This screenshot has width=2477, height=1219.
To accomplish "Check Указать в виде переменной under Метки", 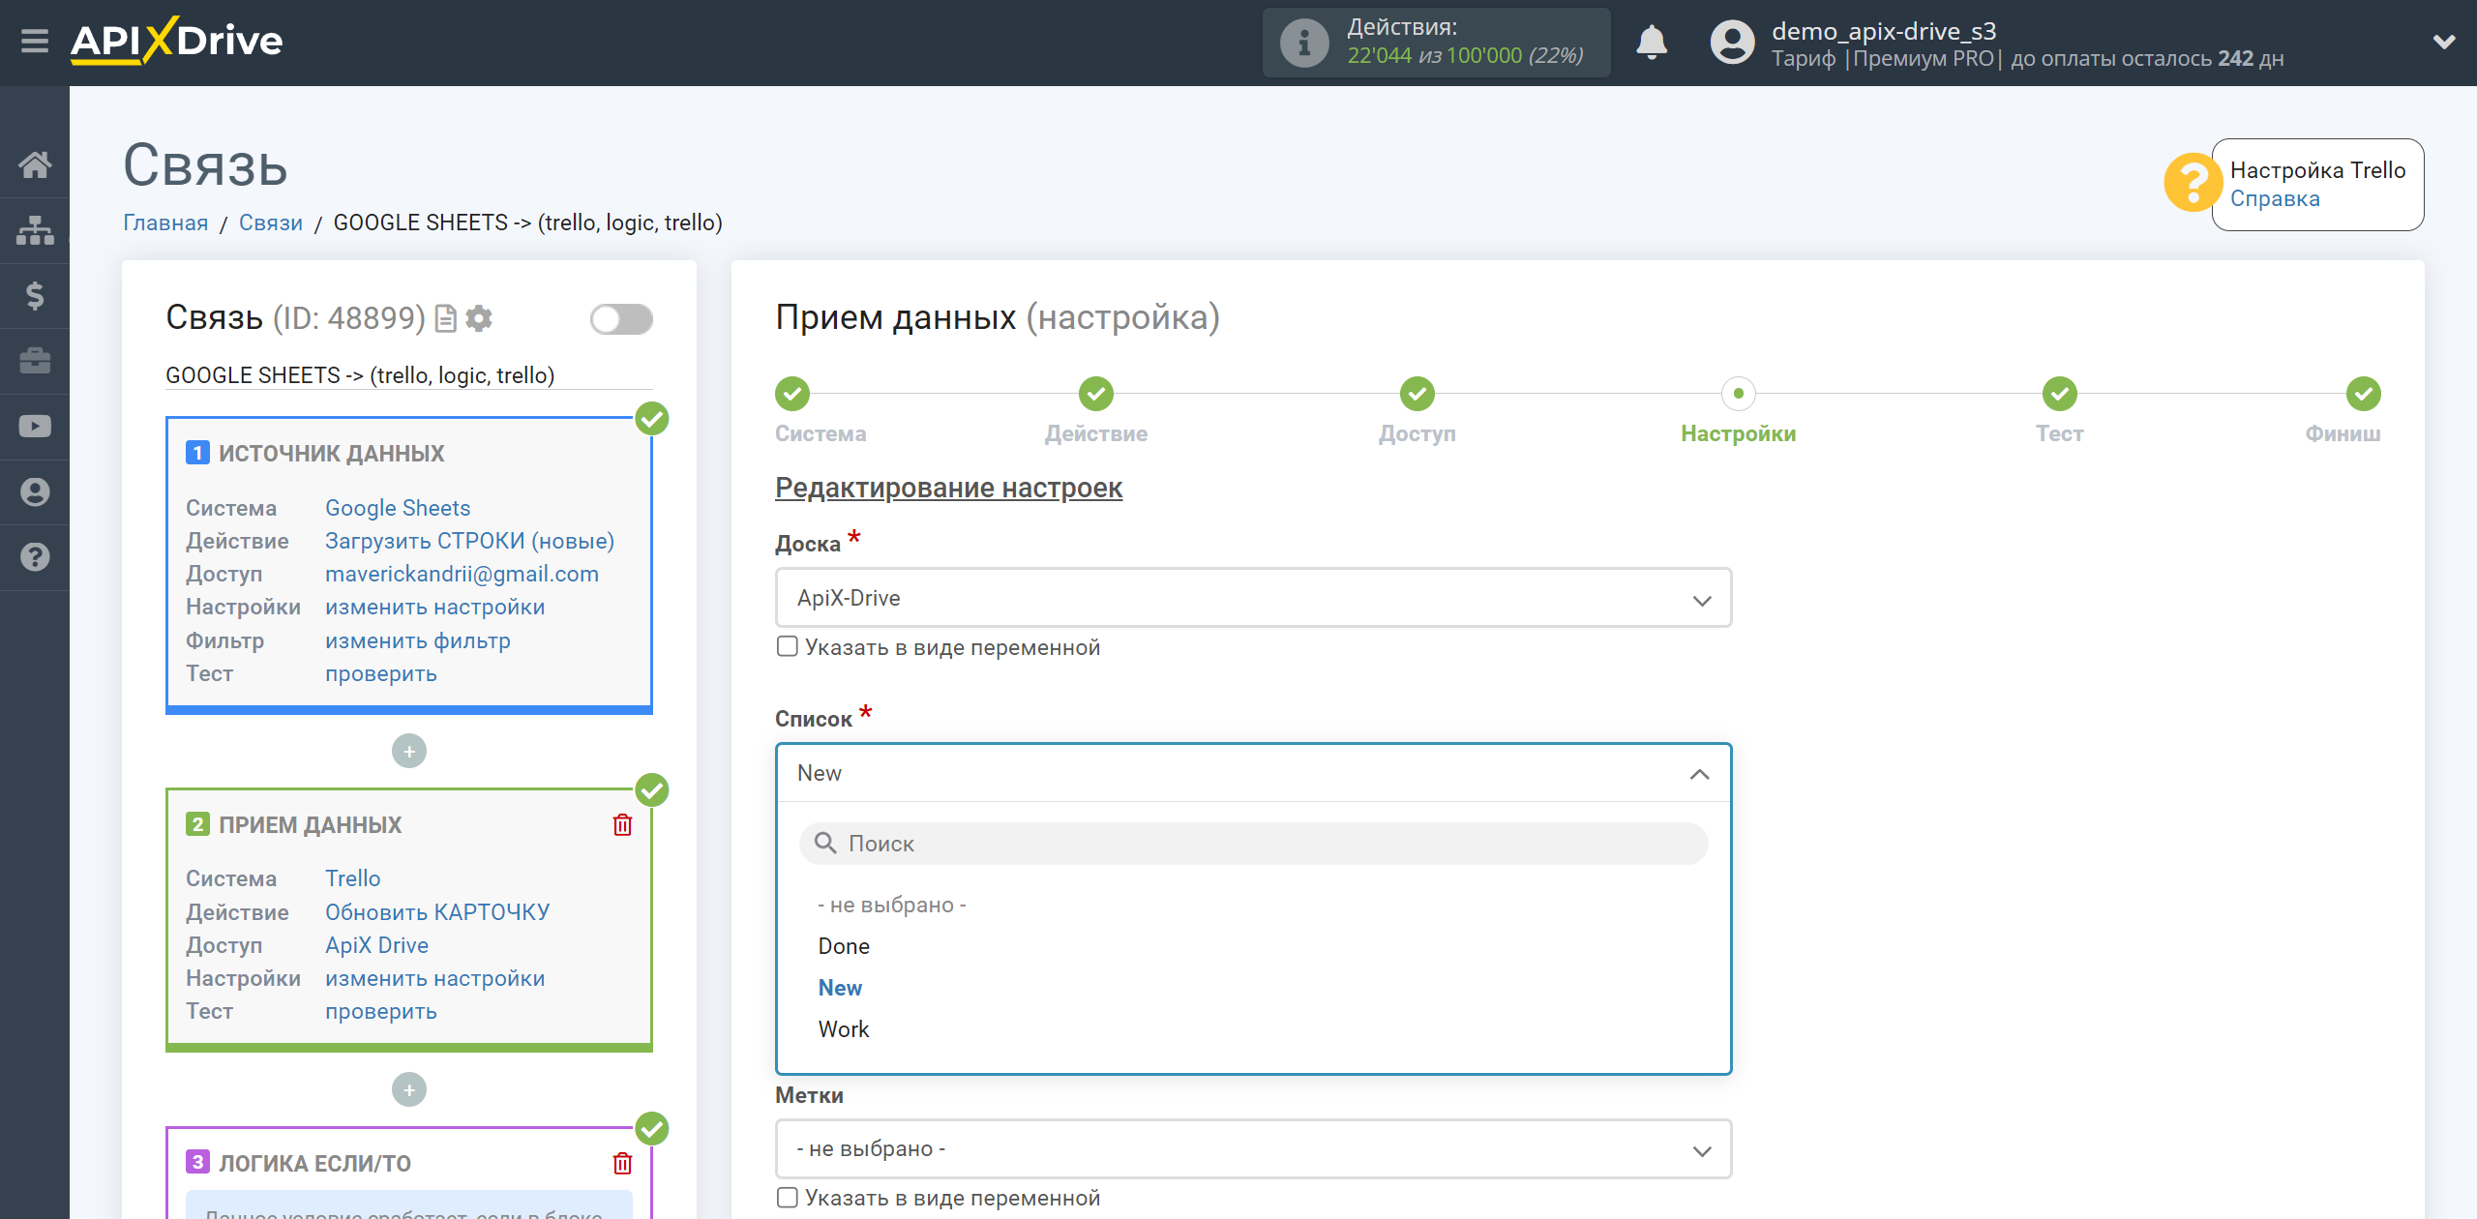I will click(x=788, y=1198).
